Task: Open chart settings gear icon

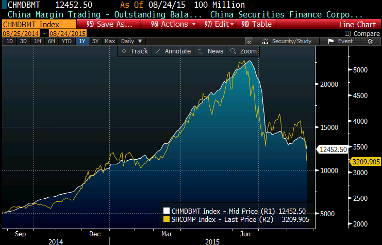Action: click(370, 41)
